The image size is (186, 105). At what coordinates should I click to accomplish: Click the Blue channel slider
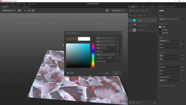pos(105,45)
